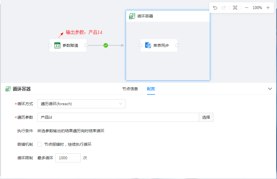
Task: Click the 遍历参数 input field
Action: point(118,117)
